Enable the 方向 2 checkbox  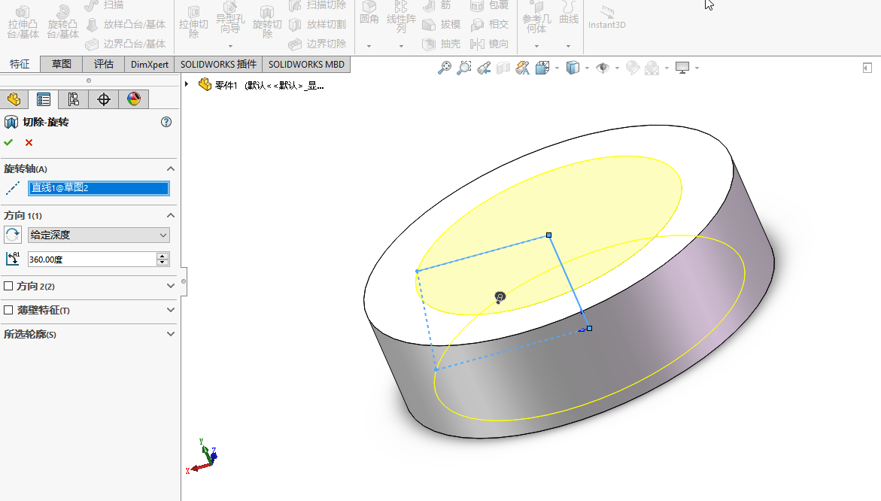pyautogui.click(x=9, y=286)
